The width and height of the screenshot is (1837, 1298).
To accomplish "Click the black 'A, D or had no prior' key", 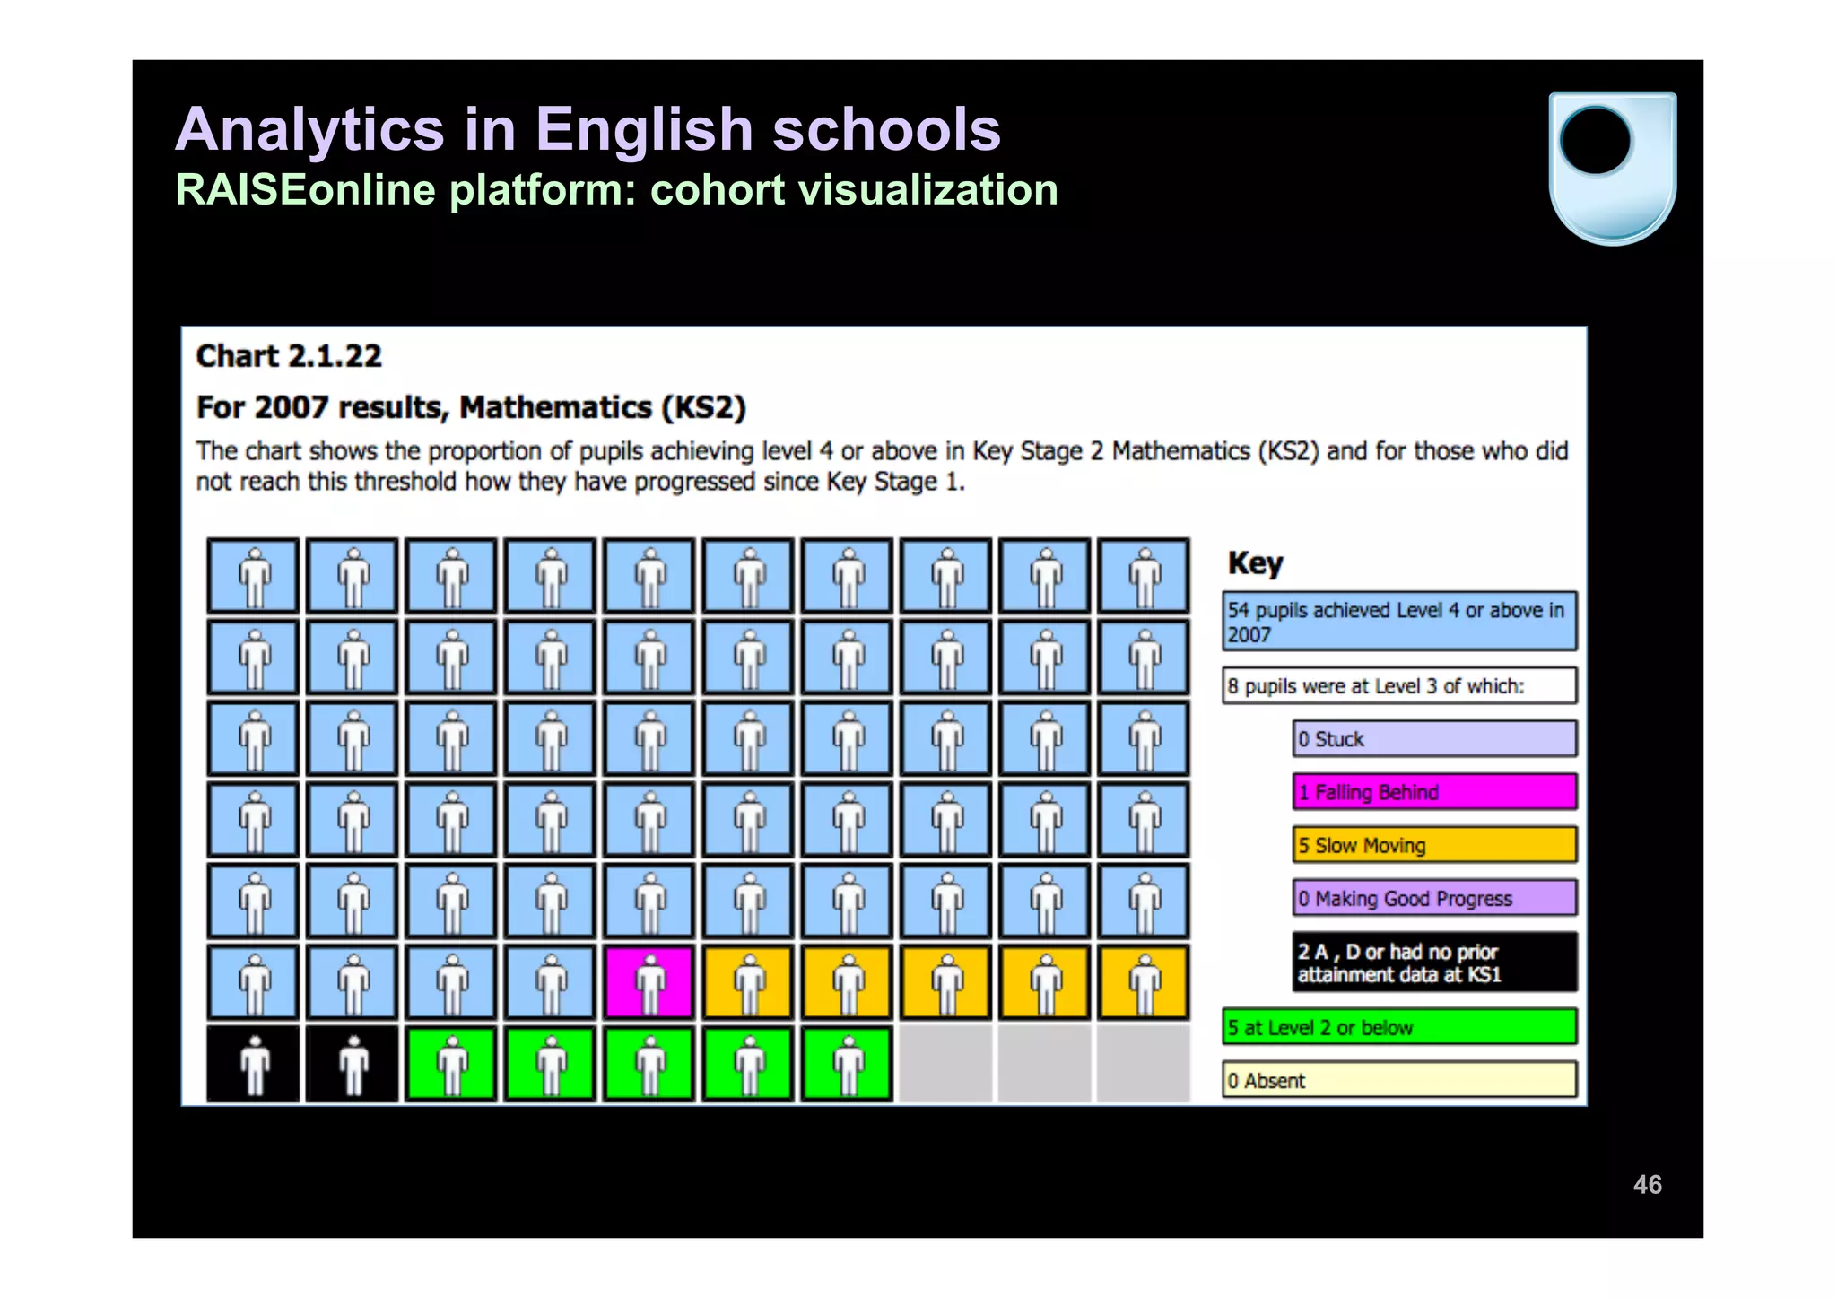I will (1433, 963).
